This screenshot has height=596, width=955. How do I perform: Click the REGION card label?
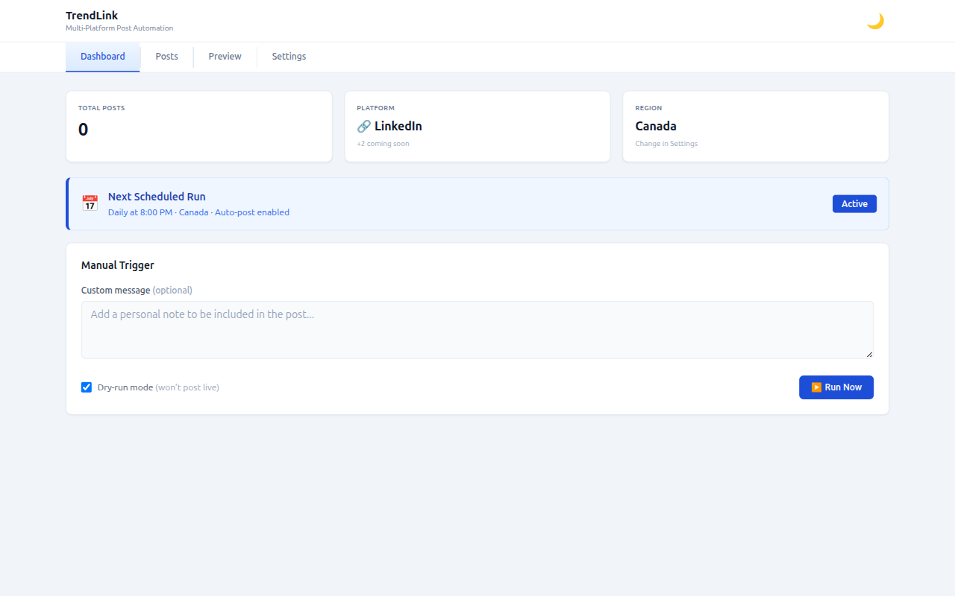tap(648, 108)
